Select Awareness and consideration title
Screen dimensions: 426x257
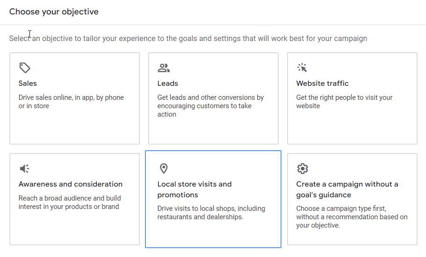pyautogui.click(x=71, y=184)
